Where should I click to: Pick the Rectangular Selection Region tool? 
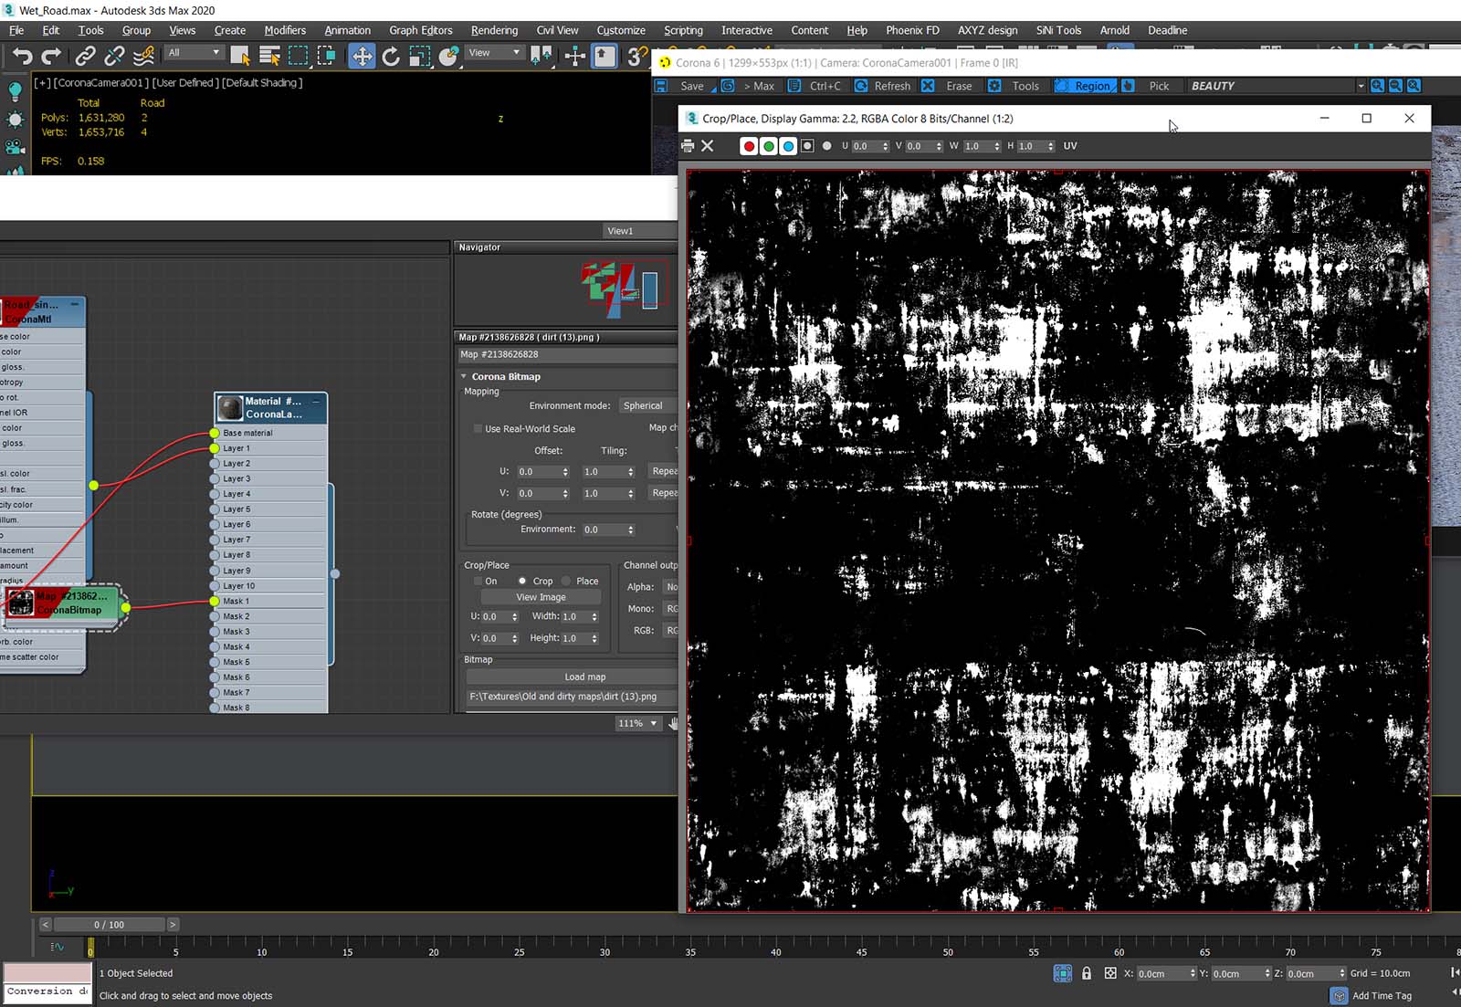click(x=298, y=57)
